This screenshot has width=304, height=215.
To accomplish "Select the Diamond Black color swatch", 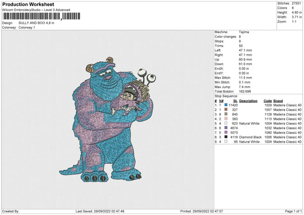I will pyautogui.click(x=226, y=137).
